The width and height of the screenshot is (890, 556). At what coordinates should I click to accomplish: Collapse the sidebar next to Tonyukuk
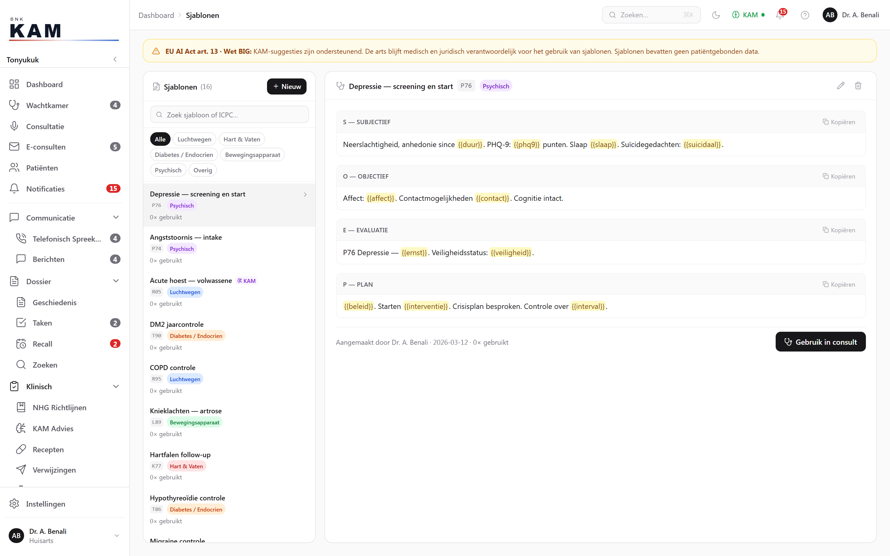[115, 59]
